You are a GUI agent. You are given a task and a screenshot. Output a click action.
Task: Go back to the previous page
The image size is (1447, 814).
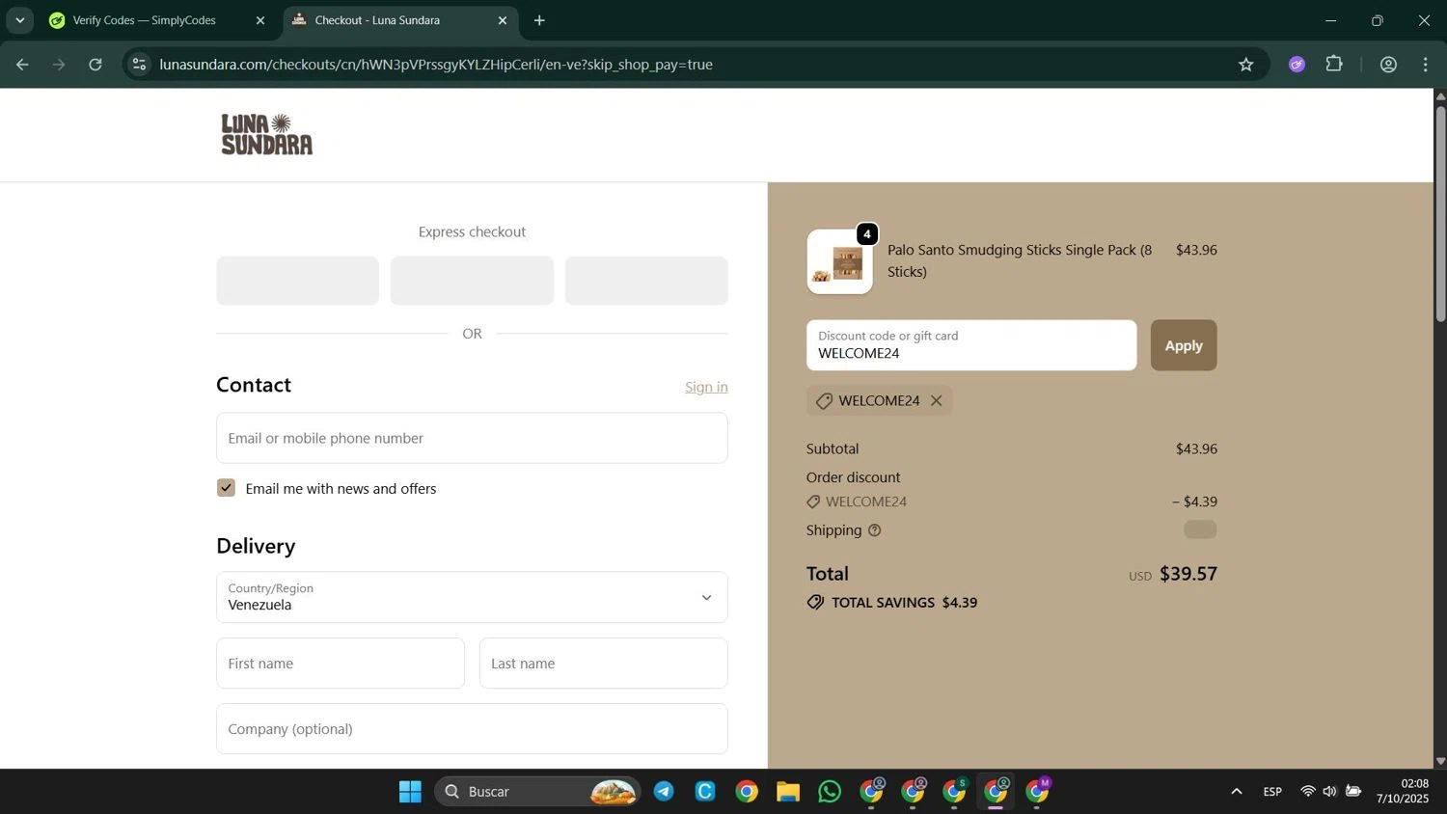22,65
